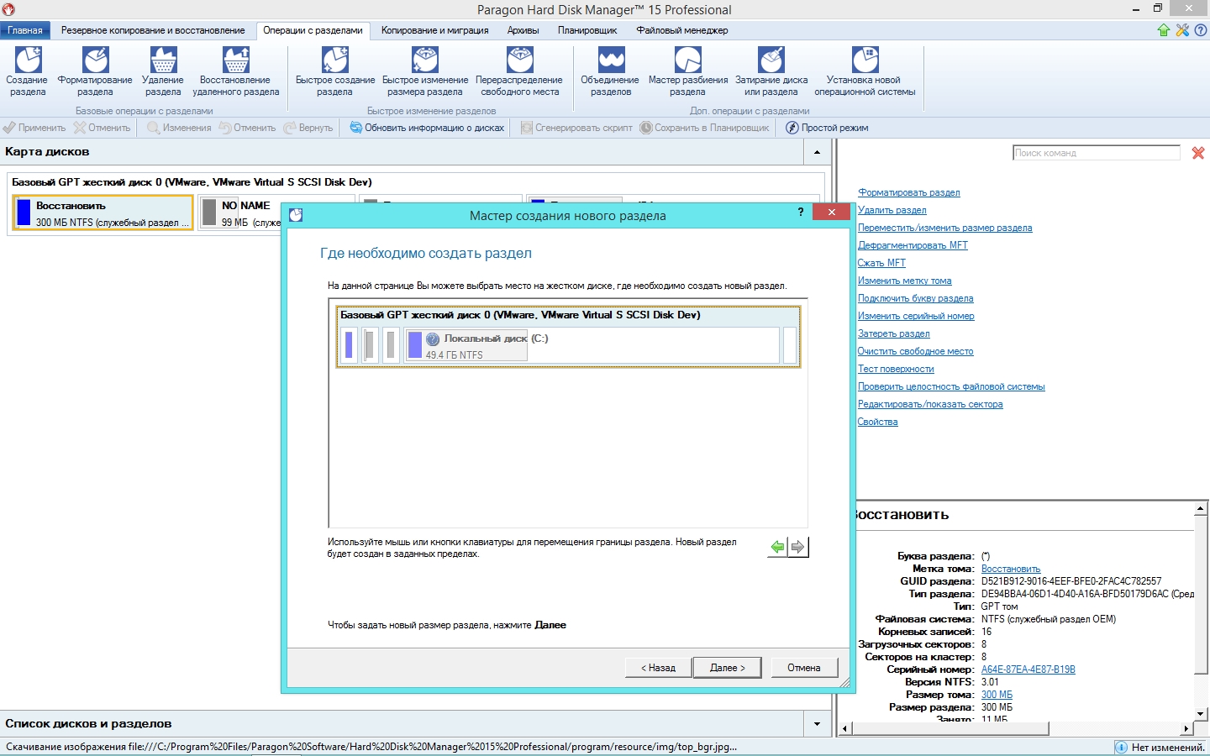
Task: Switch to Простой режим (simple mode)
Action: tap(827, 128)
